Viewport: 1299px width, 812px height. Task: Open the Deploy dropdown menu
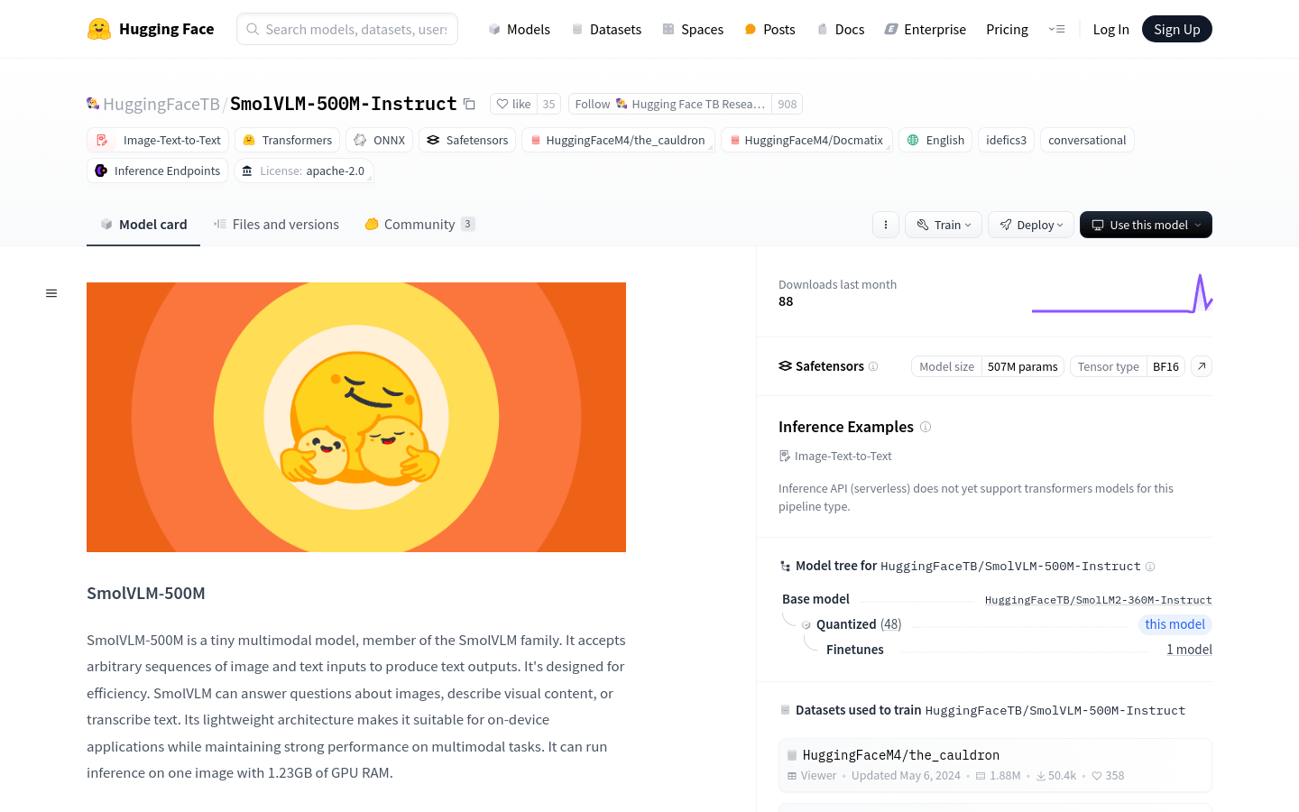tap(1031, 225)
